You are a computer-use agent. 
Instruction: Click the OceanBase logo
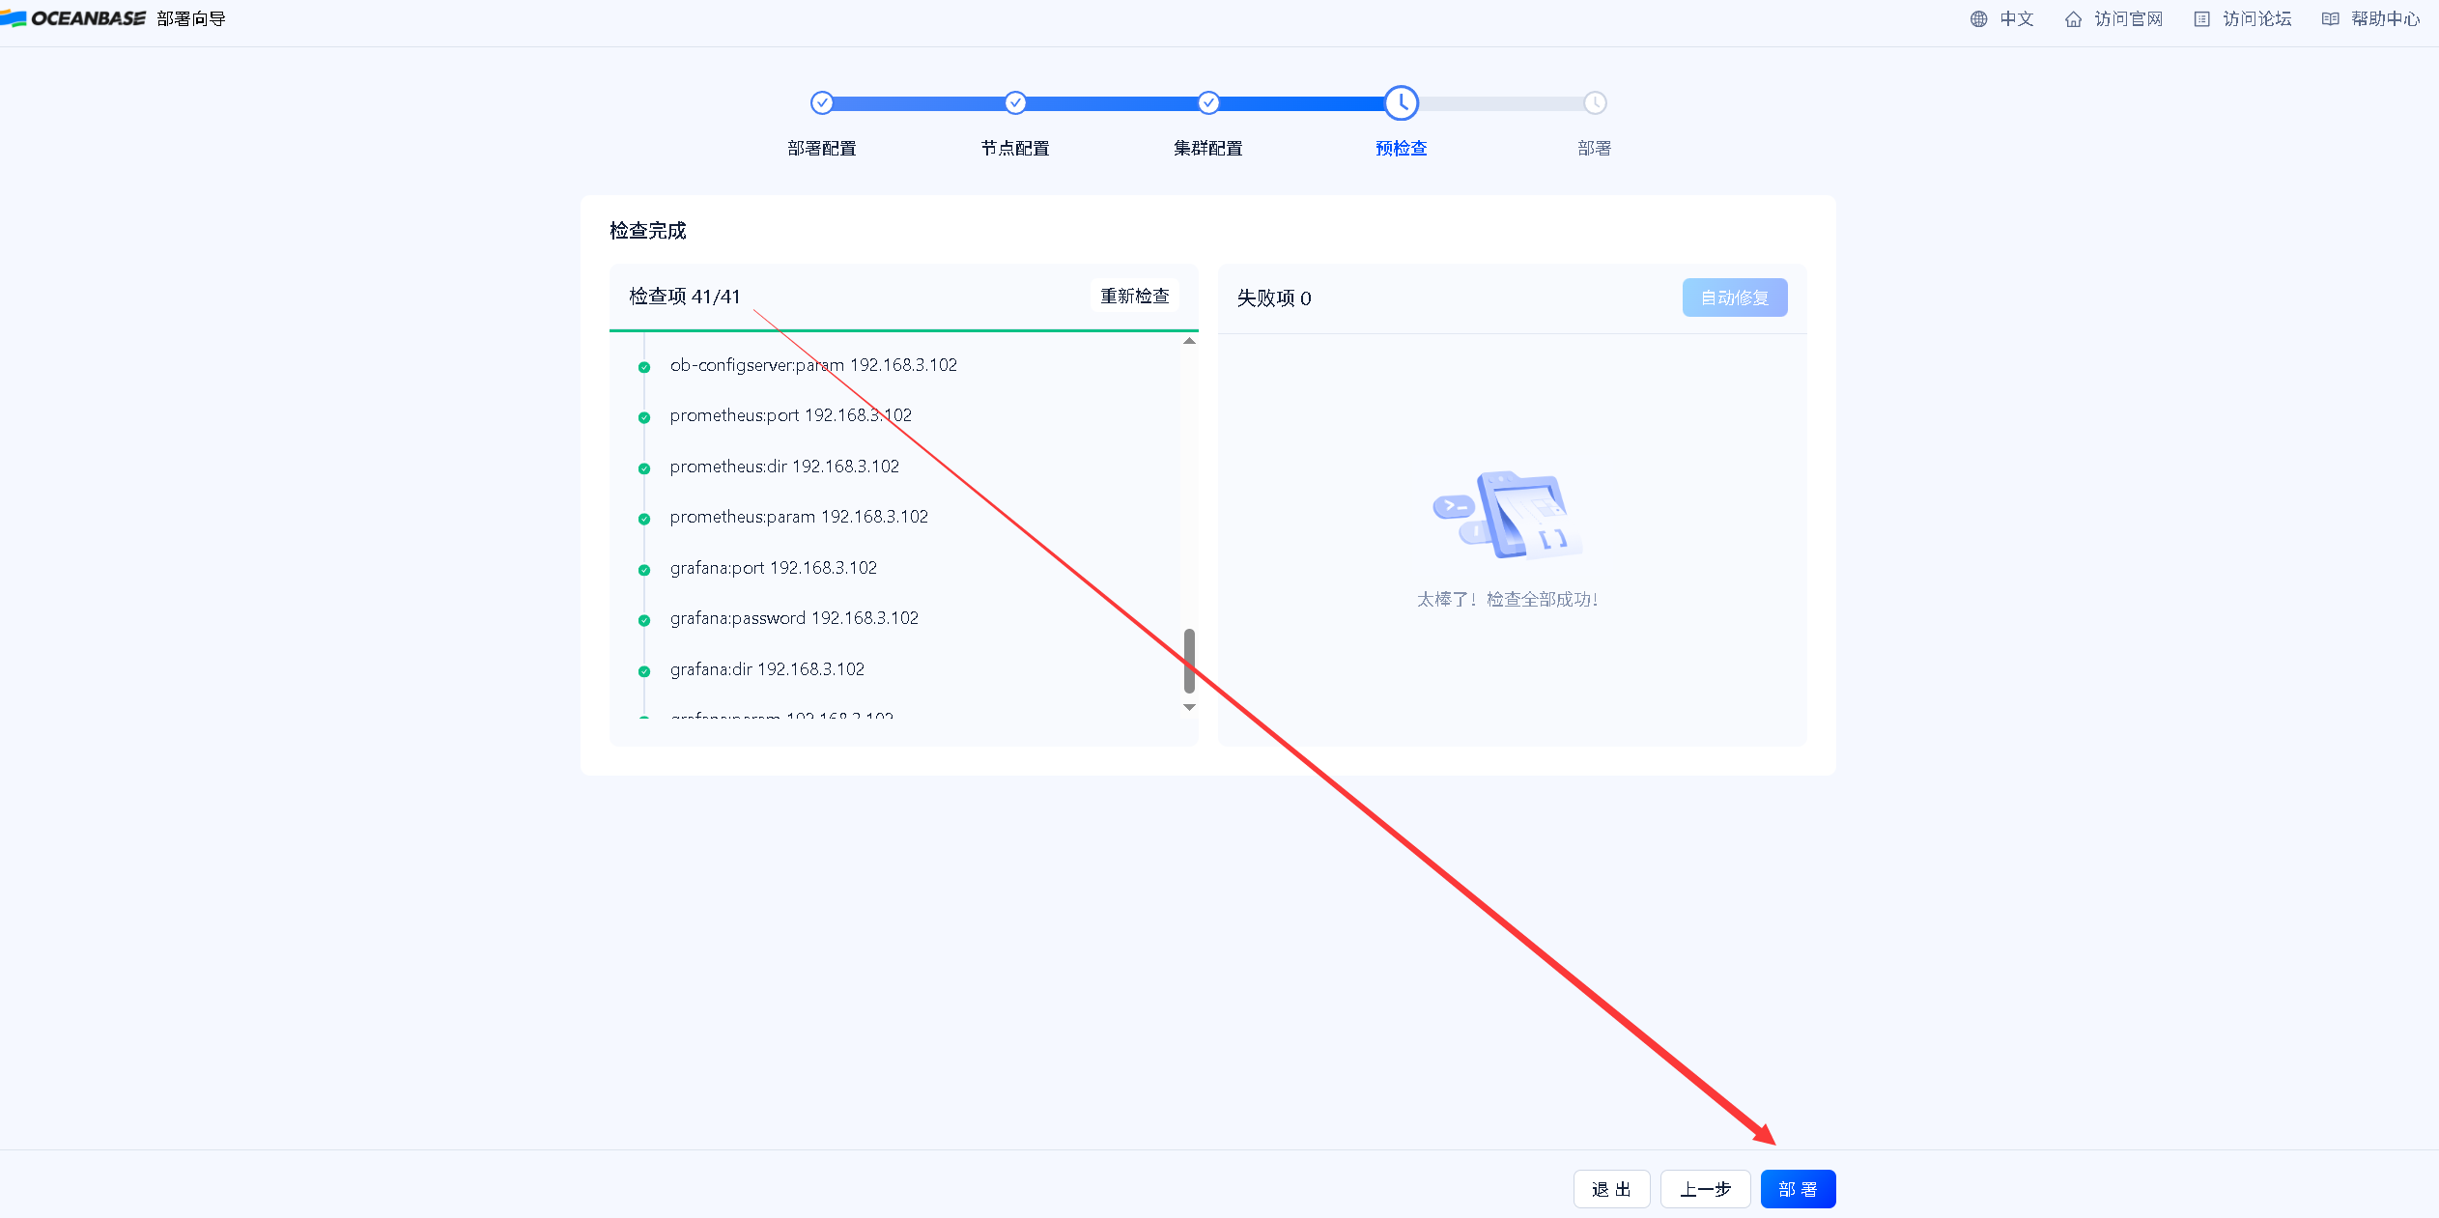[72, 17]
